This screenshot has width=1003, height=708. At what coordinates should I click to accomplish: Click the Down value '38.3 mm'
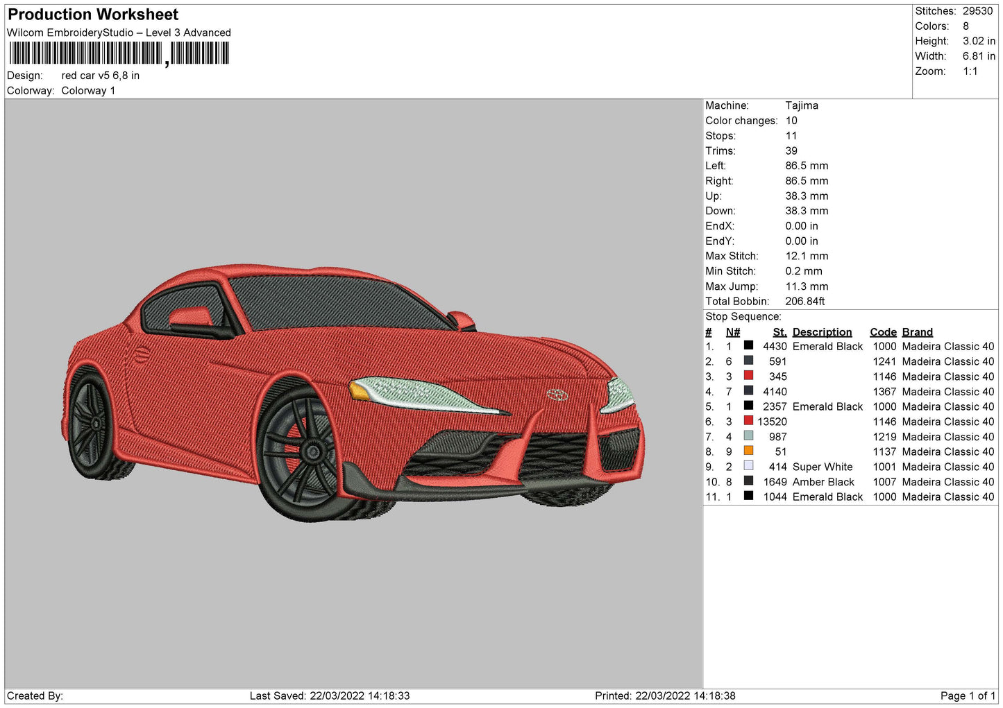pos(807,211)
